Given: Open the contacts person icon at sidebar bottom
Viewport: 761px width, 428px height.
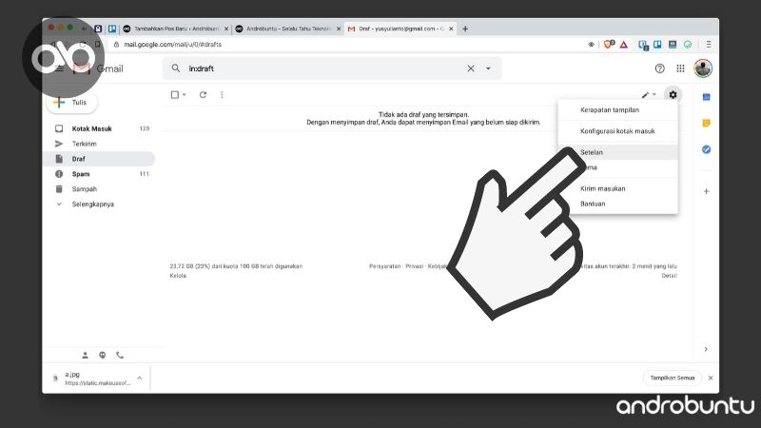Looking at the screenshot, I should 85,355.
